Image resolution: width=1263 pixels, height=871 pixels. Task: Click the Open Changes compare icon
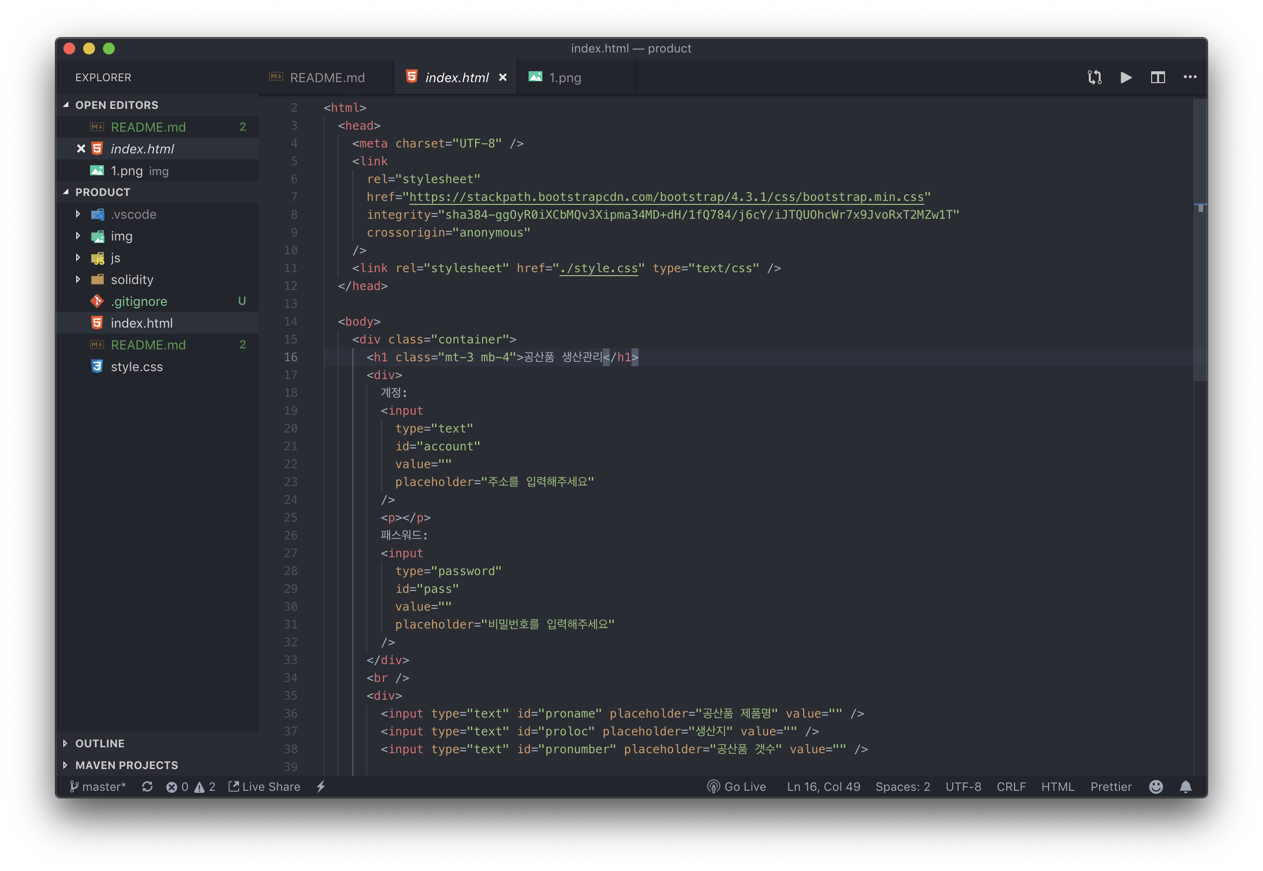point(1094,78)
